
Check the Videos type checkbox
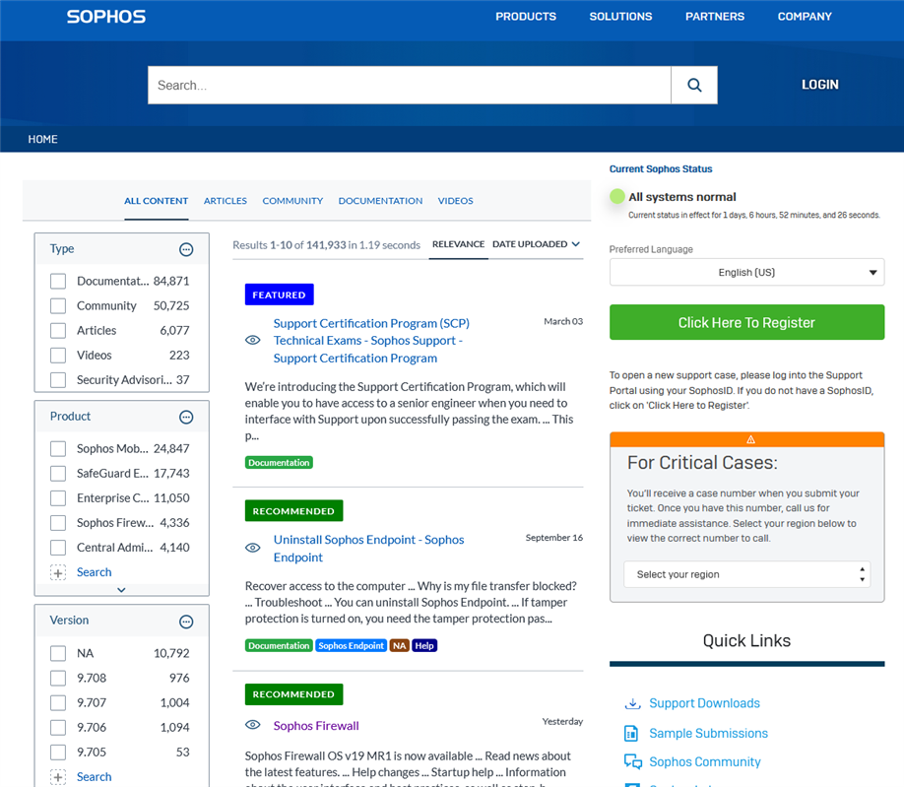[58, 356]
